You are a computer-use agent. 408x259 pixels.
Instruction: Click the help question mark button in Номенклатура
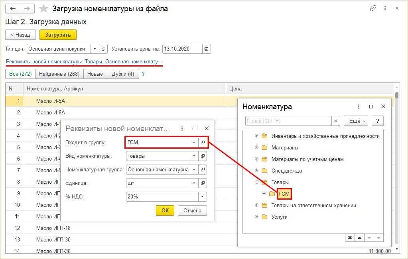click(377, 121)
